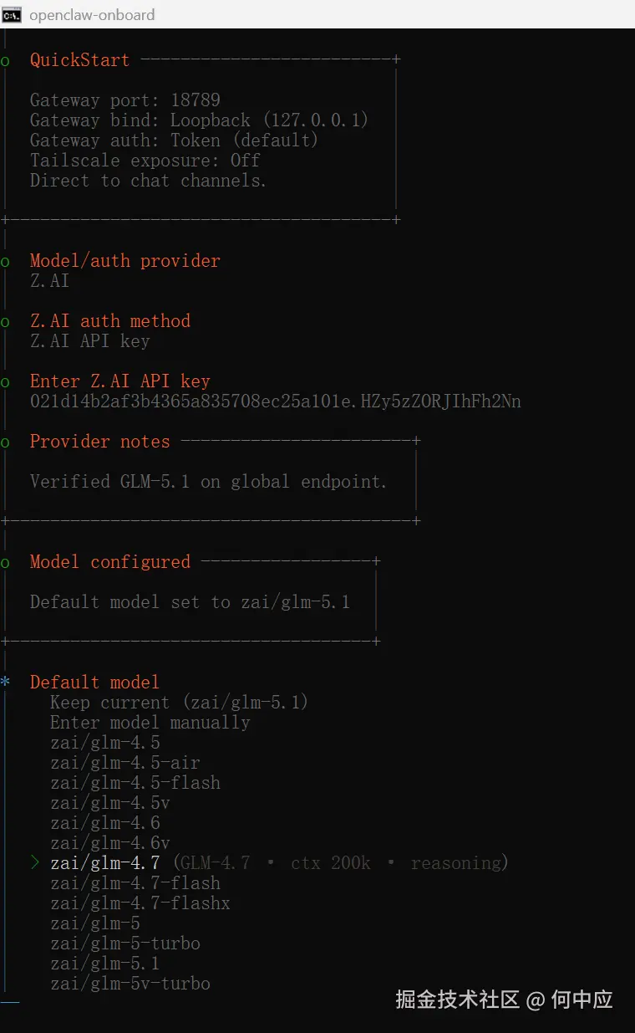This screenshot has height=1033, width=635.
Task: Click Gateway port: 18789 line
Action: [x=124, y=100]
